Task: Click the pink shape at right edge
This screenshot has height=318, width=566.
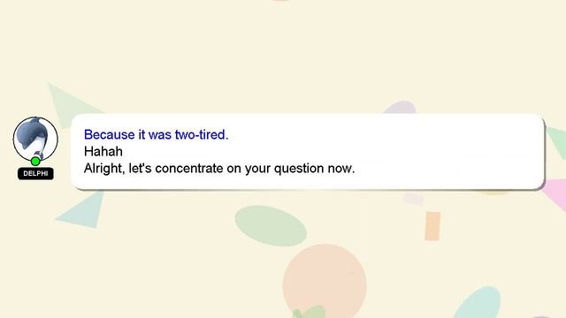Action: (x=555, y=194)
